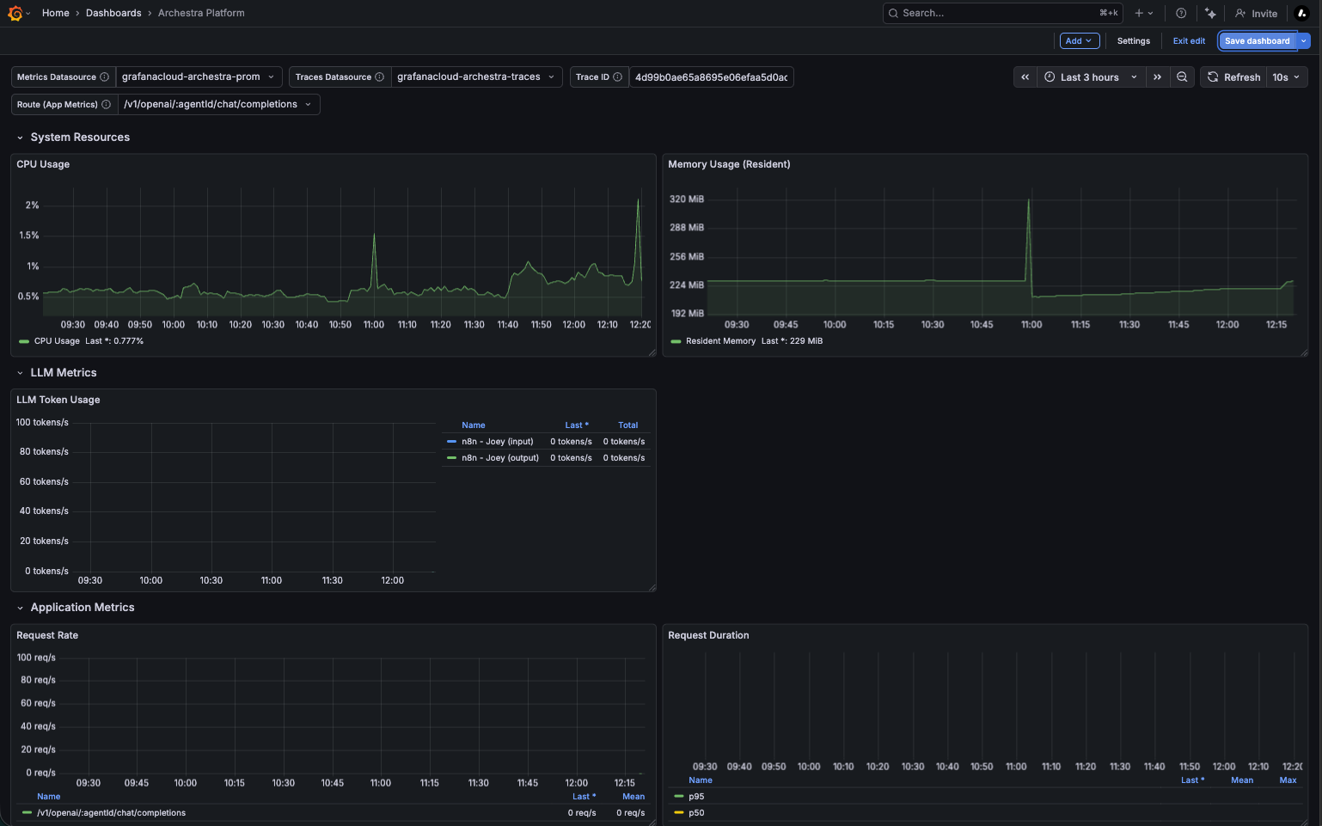Click the help question mark icon
This screenshot has width=1322, height=826.
[x=1181, y=13]
